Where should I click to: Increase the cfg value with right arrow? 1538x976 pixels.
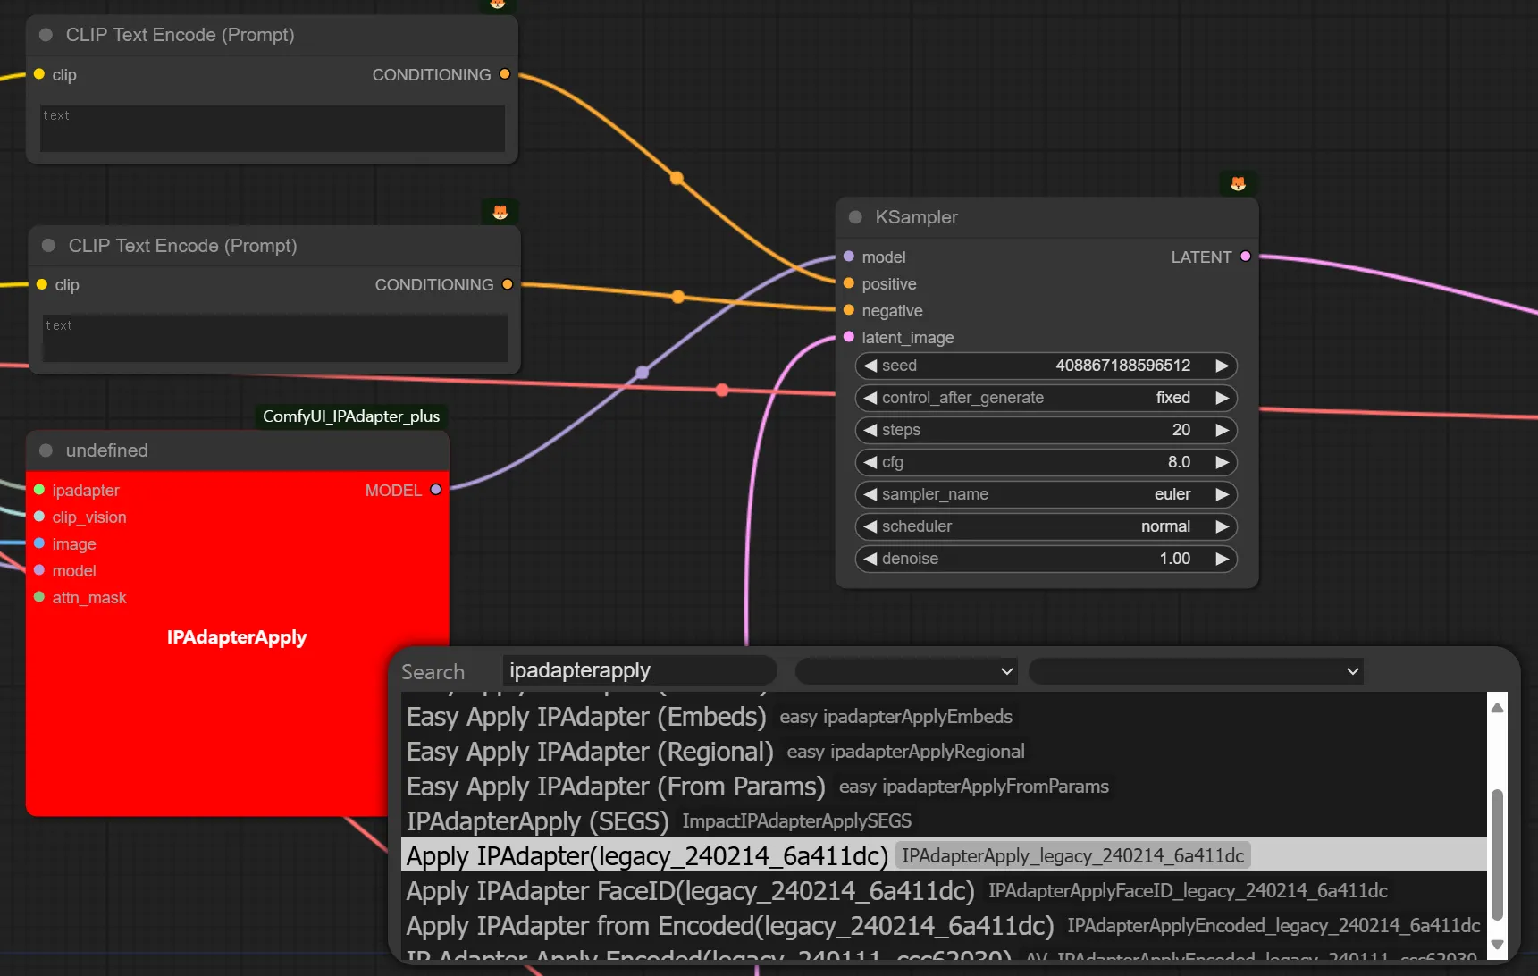pos(1222,462)
